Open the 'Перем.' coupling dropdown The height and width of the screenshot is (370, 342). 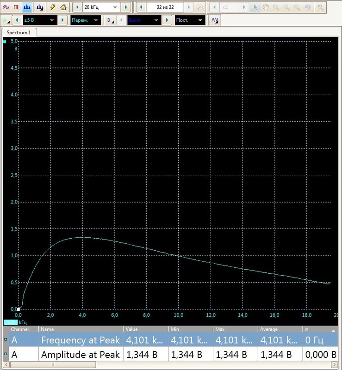[x=86, y=20]
